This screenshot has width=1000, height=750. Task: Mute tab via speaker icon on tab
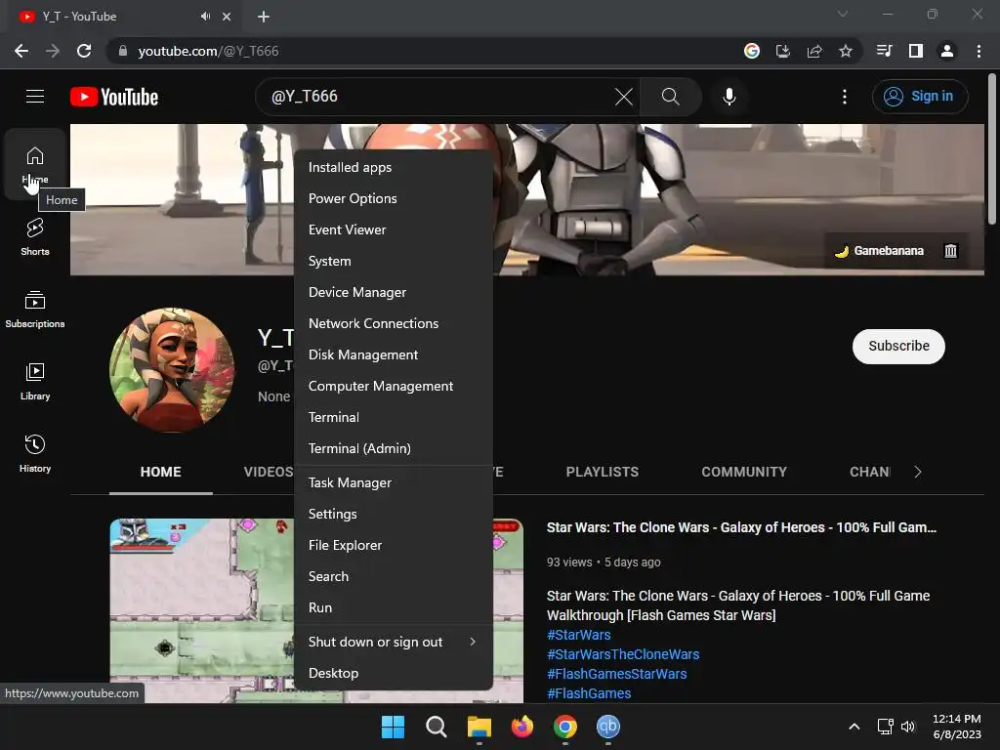(x=205, y=17)
